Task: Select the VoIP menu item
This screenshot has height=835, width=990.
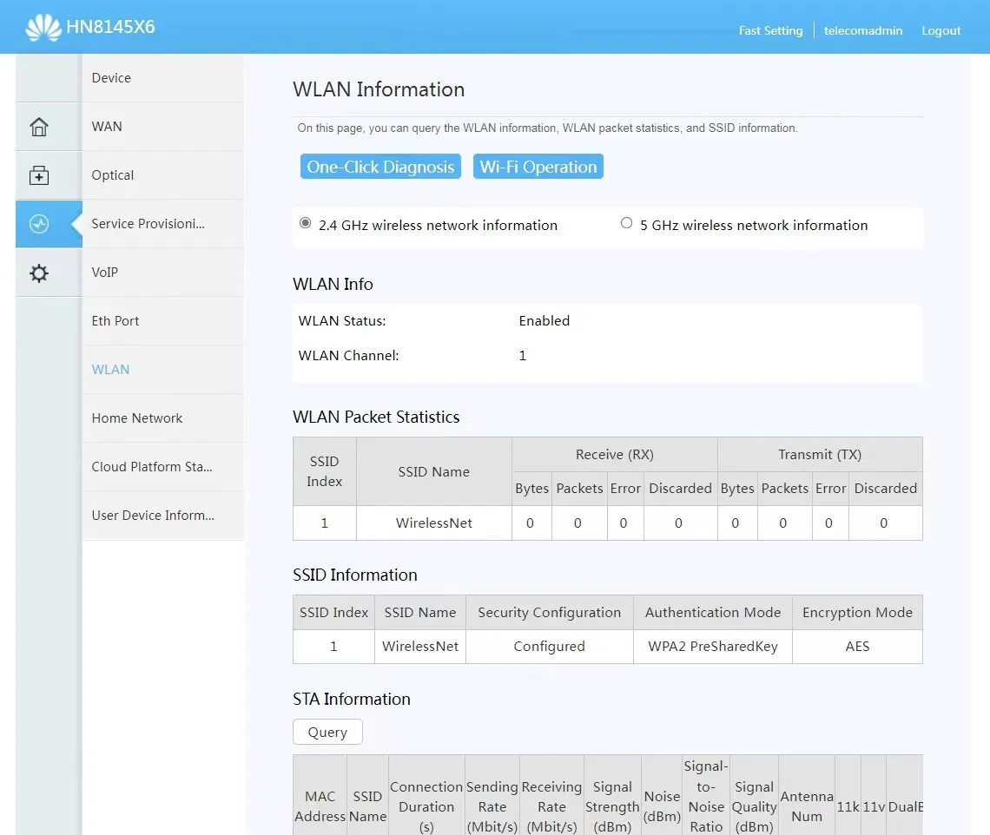Action: (x=105, y=273)
